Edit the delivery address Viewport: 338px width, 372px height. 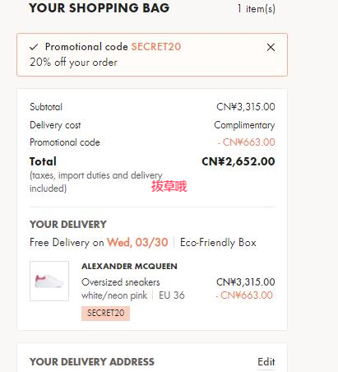pos(266,362)
